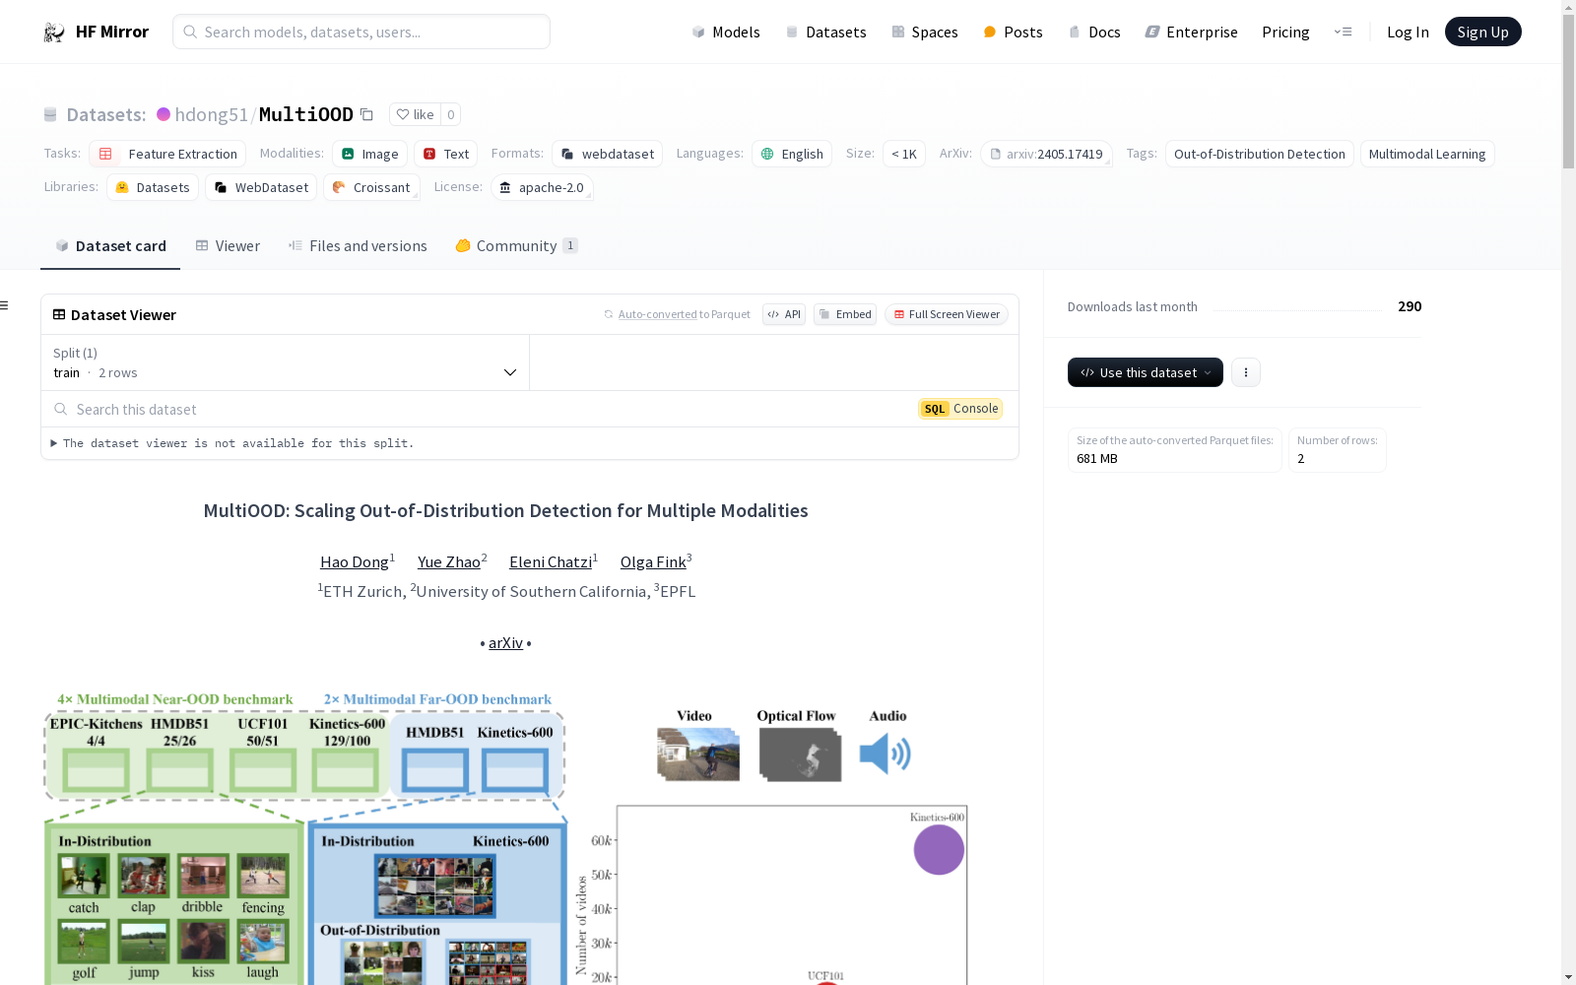Click the Sign Up button
This screenshot has width=1576, height=985.
(x=1482, y=32)
